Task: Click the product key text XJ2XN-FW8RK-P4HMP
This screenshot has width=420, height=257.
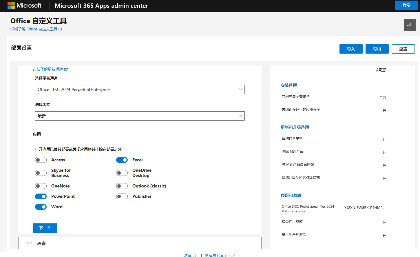Action: pyautogui.click(x=365, y=207)
